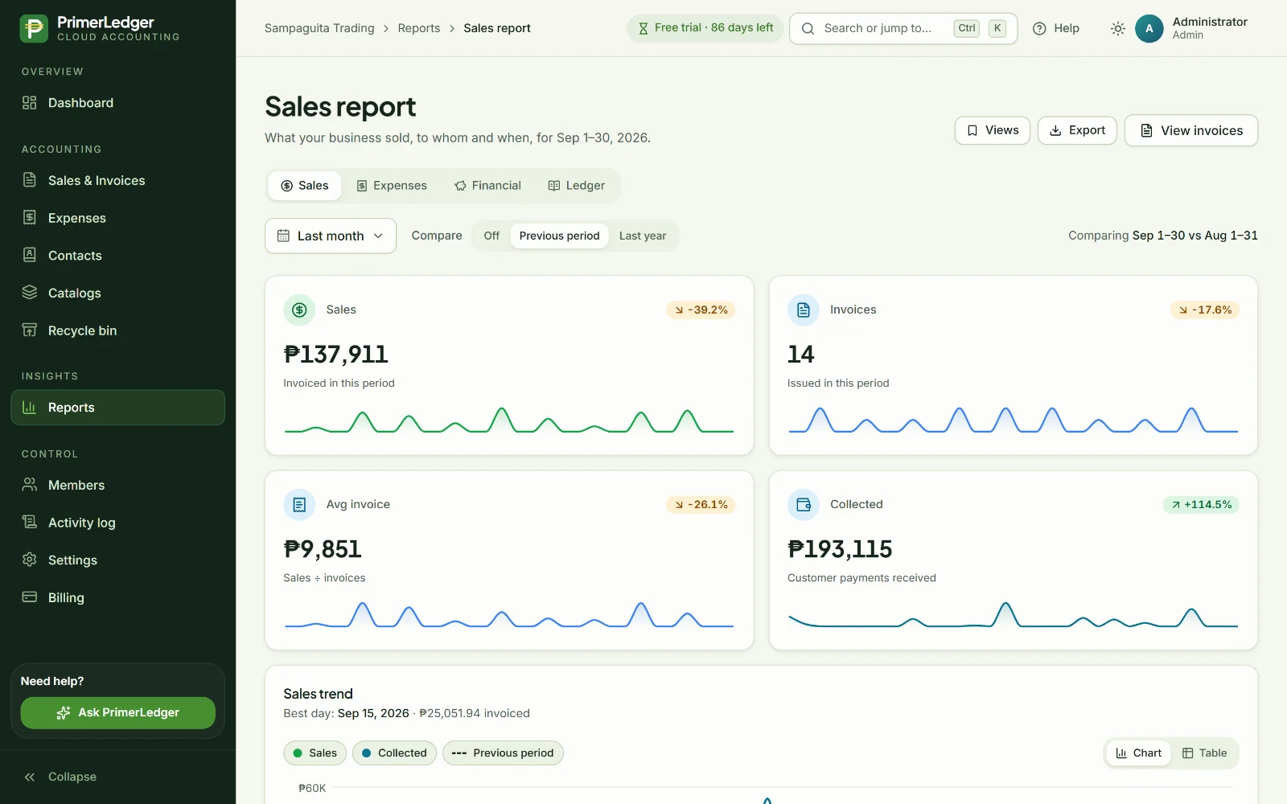Open the Views button

coord(993,130)
